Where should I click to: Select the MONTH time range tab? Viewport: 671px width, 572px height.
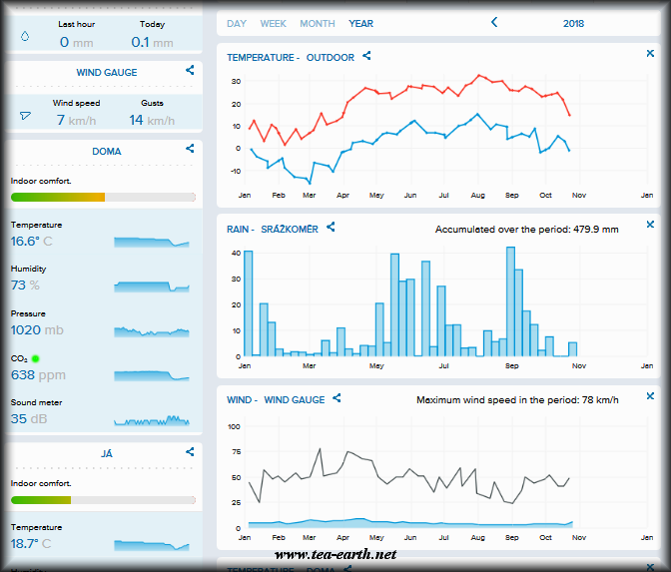[x=318, y=23]
